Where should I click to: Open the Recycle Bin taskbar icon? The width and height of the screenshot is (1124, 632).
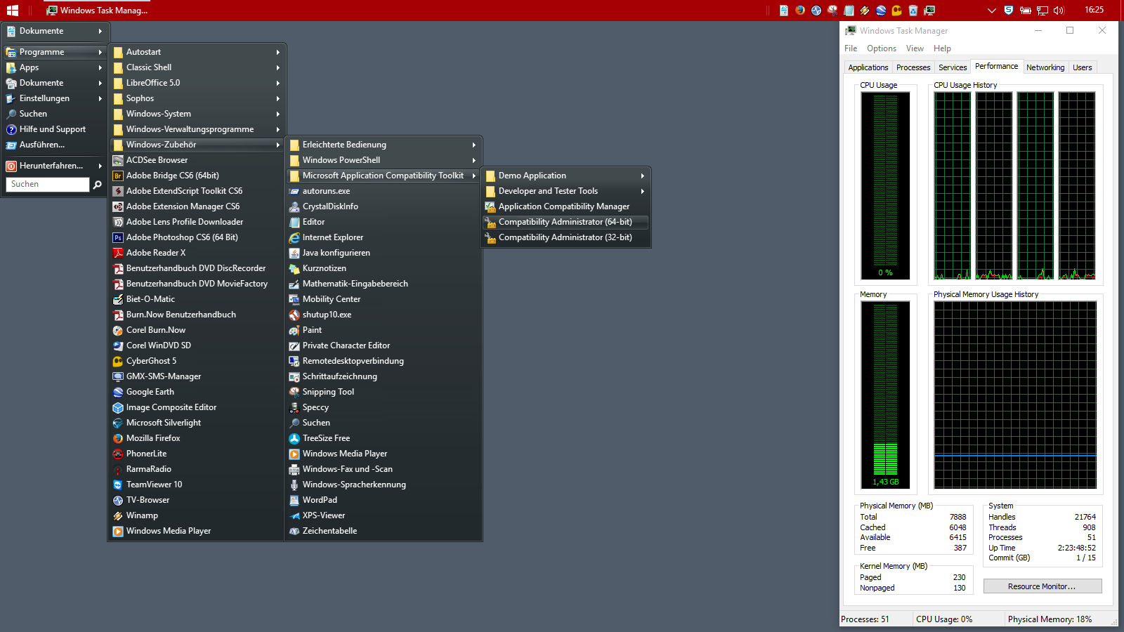pyautogui.click(x=913, y=11)
